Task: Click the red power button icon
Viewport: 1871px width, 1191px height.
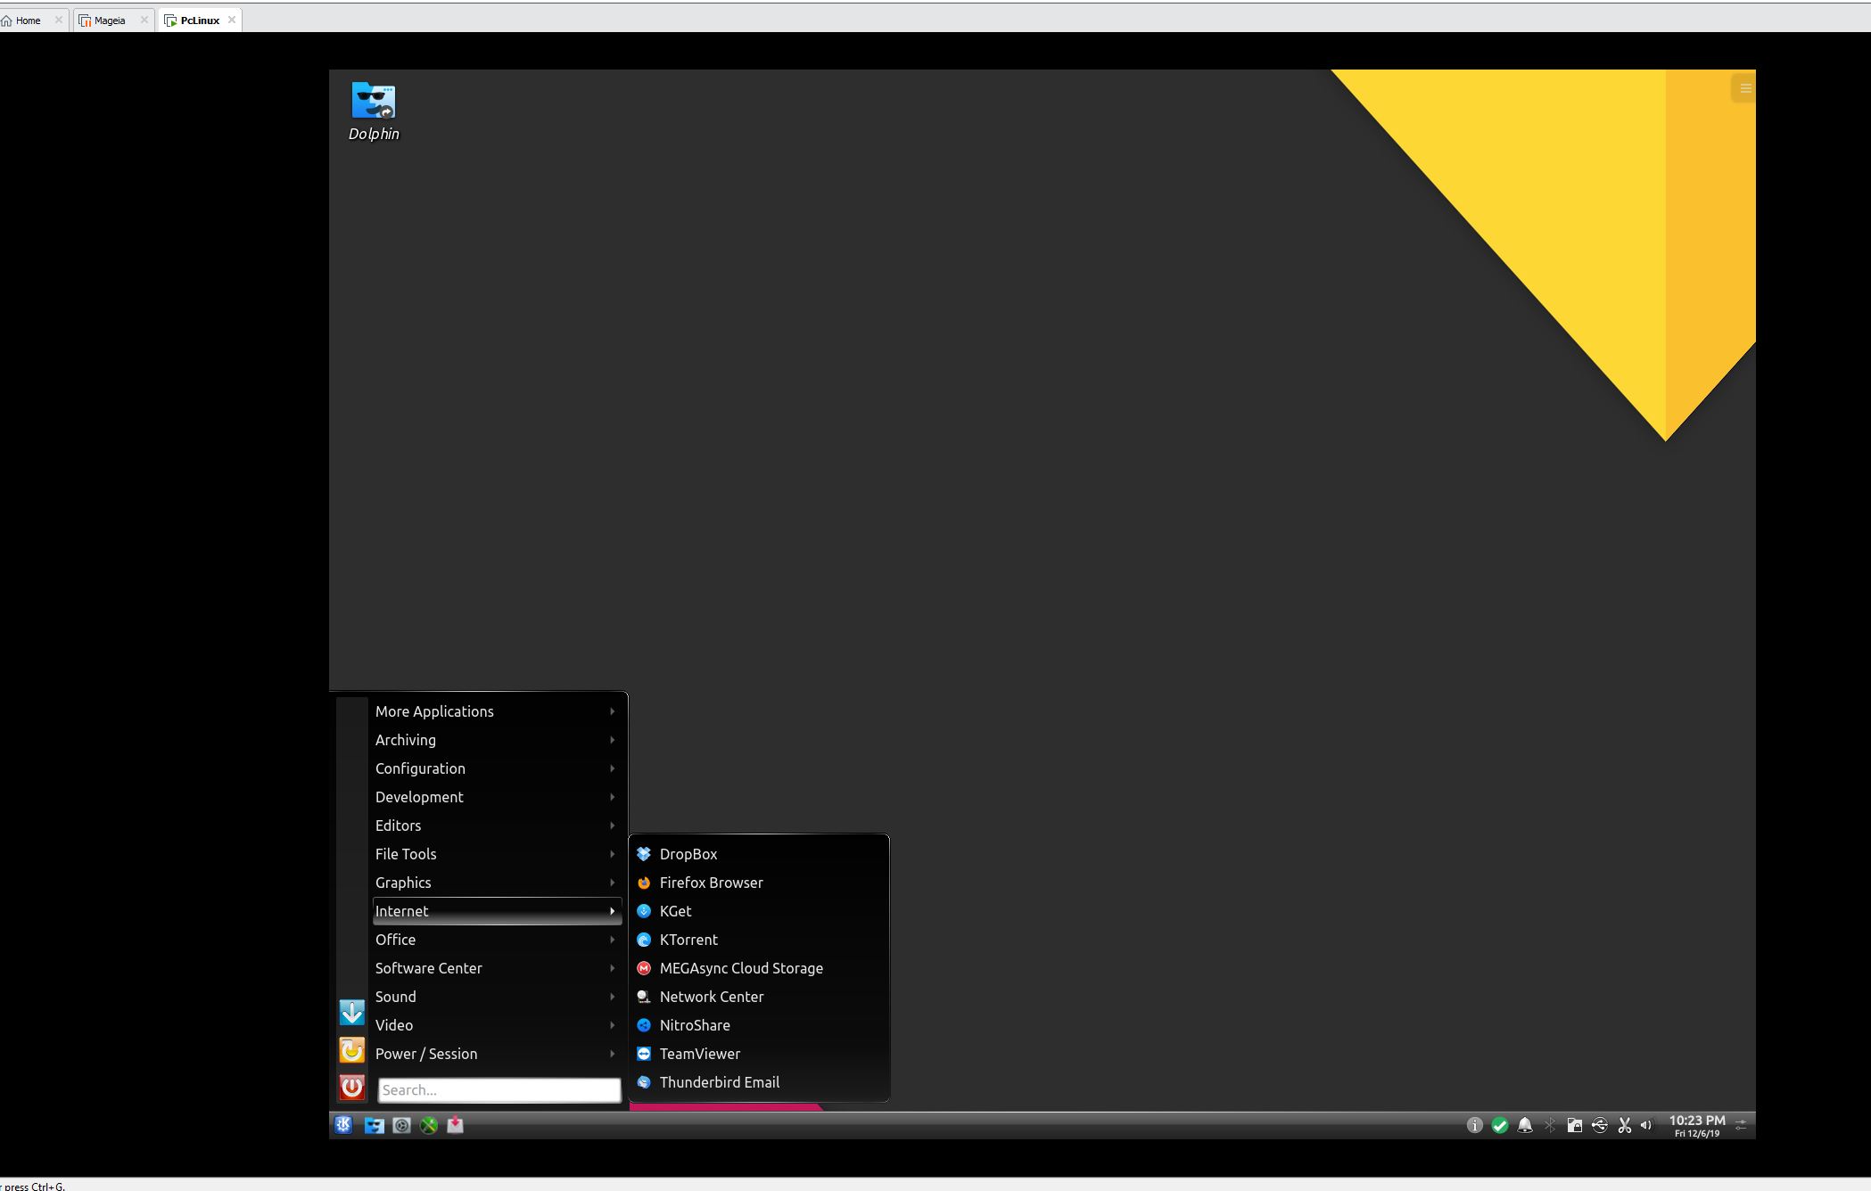Action: click(352, 1088)
